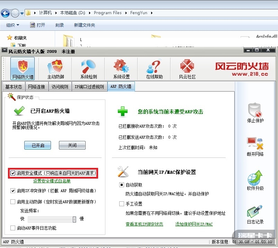Click the wrench tools icon beside gateway settings
Image resolution: width=278 pixels, height=248 pixels.
click(x=123, y=172)
